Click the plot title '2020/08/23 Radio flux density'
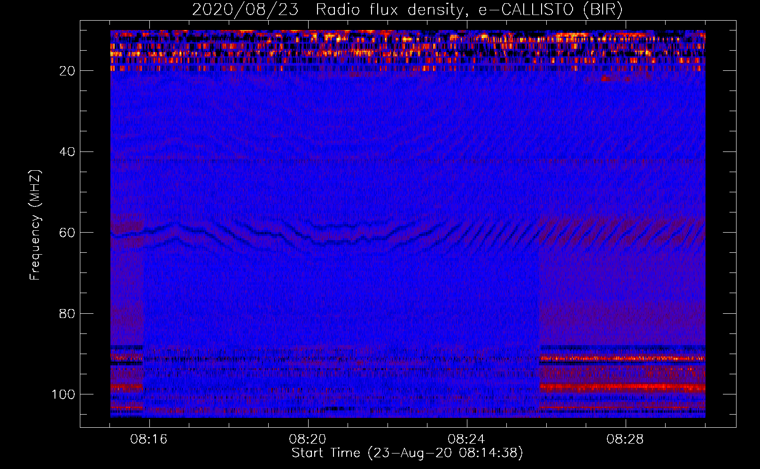The height and width of the screenshot is (469, 760). coord(407,9)
